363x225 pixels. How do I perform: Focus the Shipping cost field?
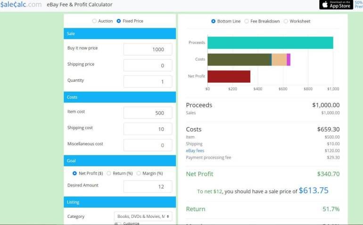pos(148,129)
